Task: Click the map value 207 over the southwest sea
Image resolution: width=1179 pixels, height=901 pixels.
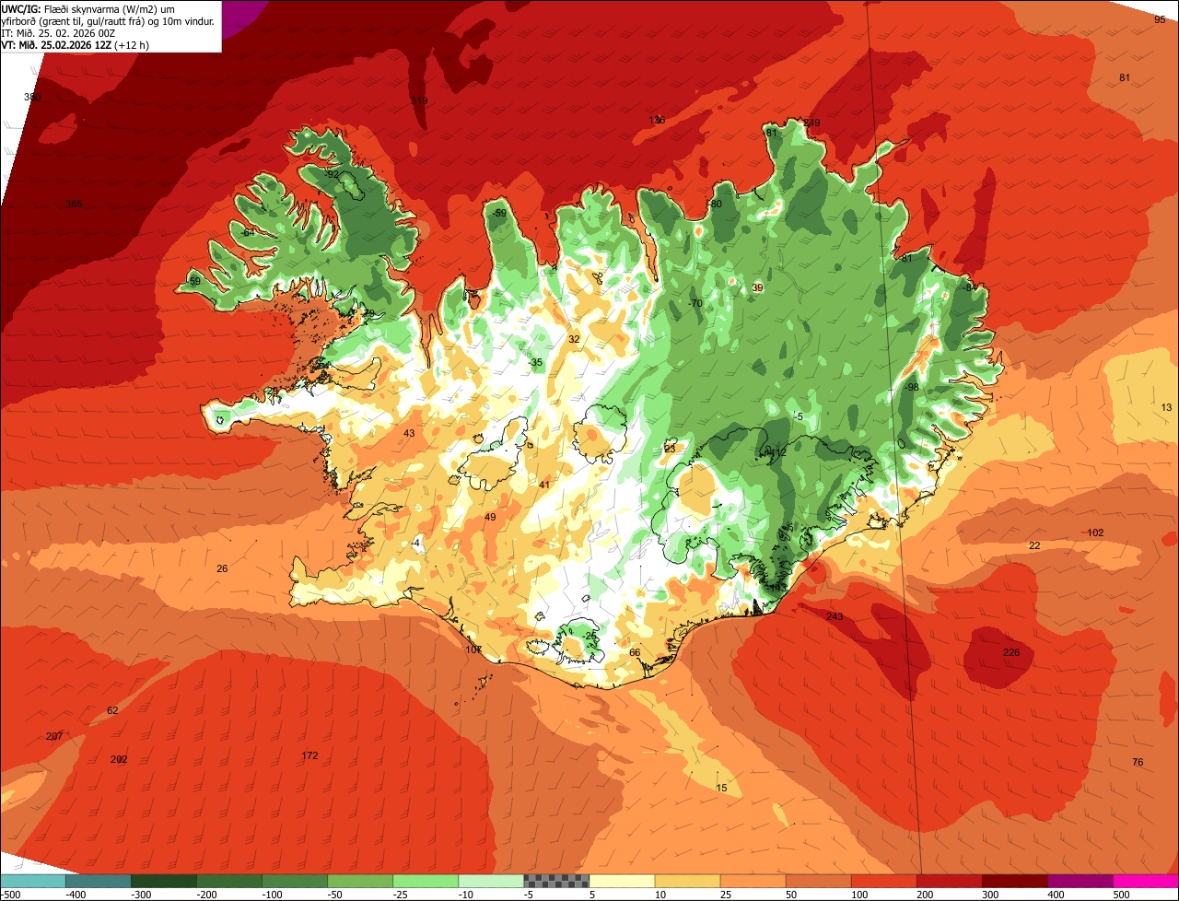Action: pos(54,736)
